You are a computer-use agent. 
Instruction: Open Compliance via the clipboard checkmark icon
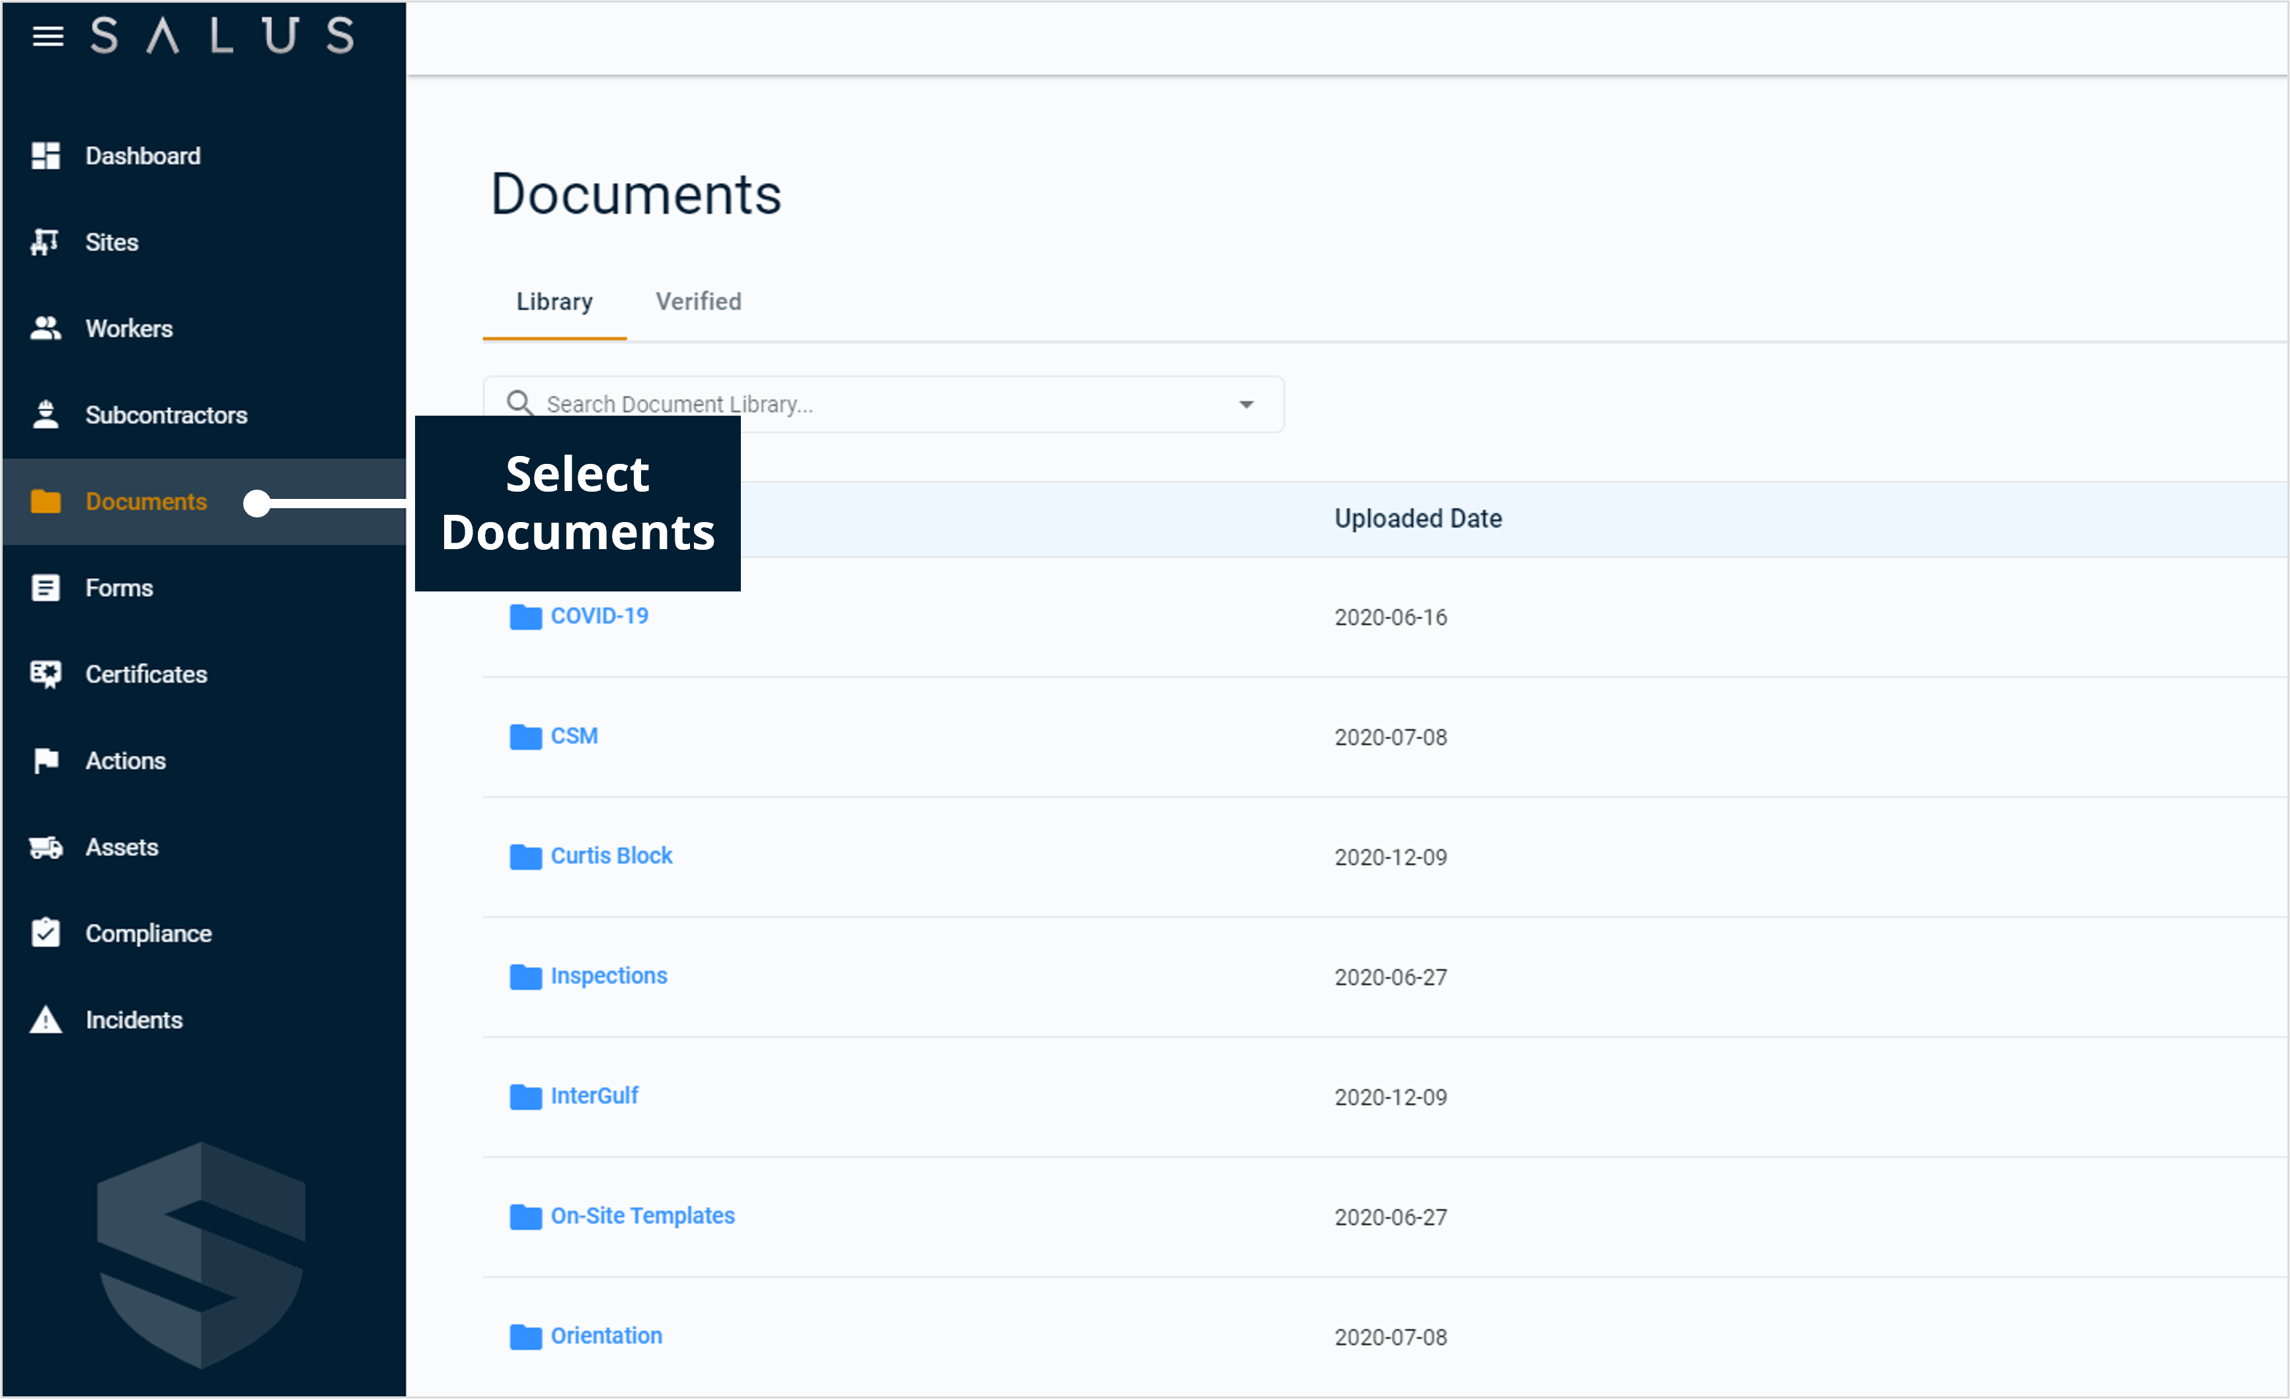point(46,932)
